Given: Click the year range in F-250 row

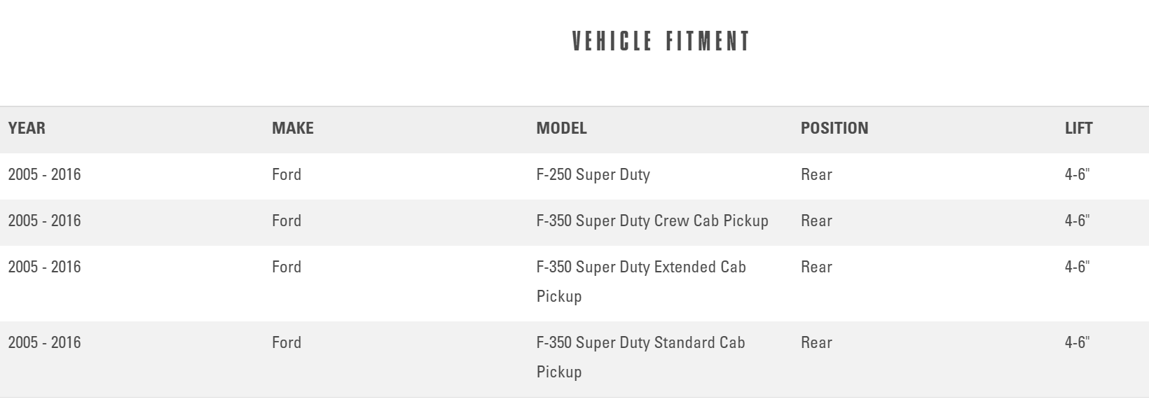Looking at the screenshot, I should coord(44,174).
